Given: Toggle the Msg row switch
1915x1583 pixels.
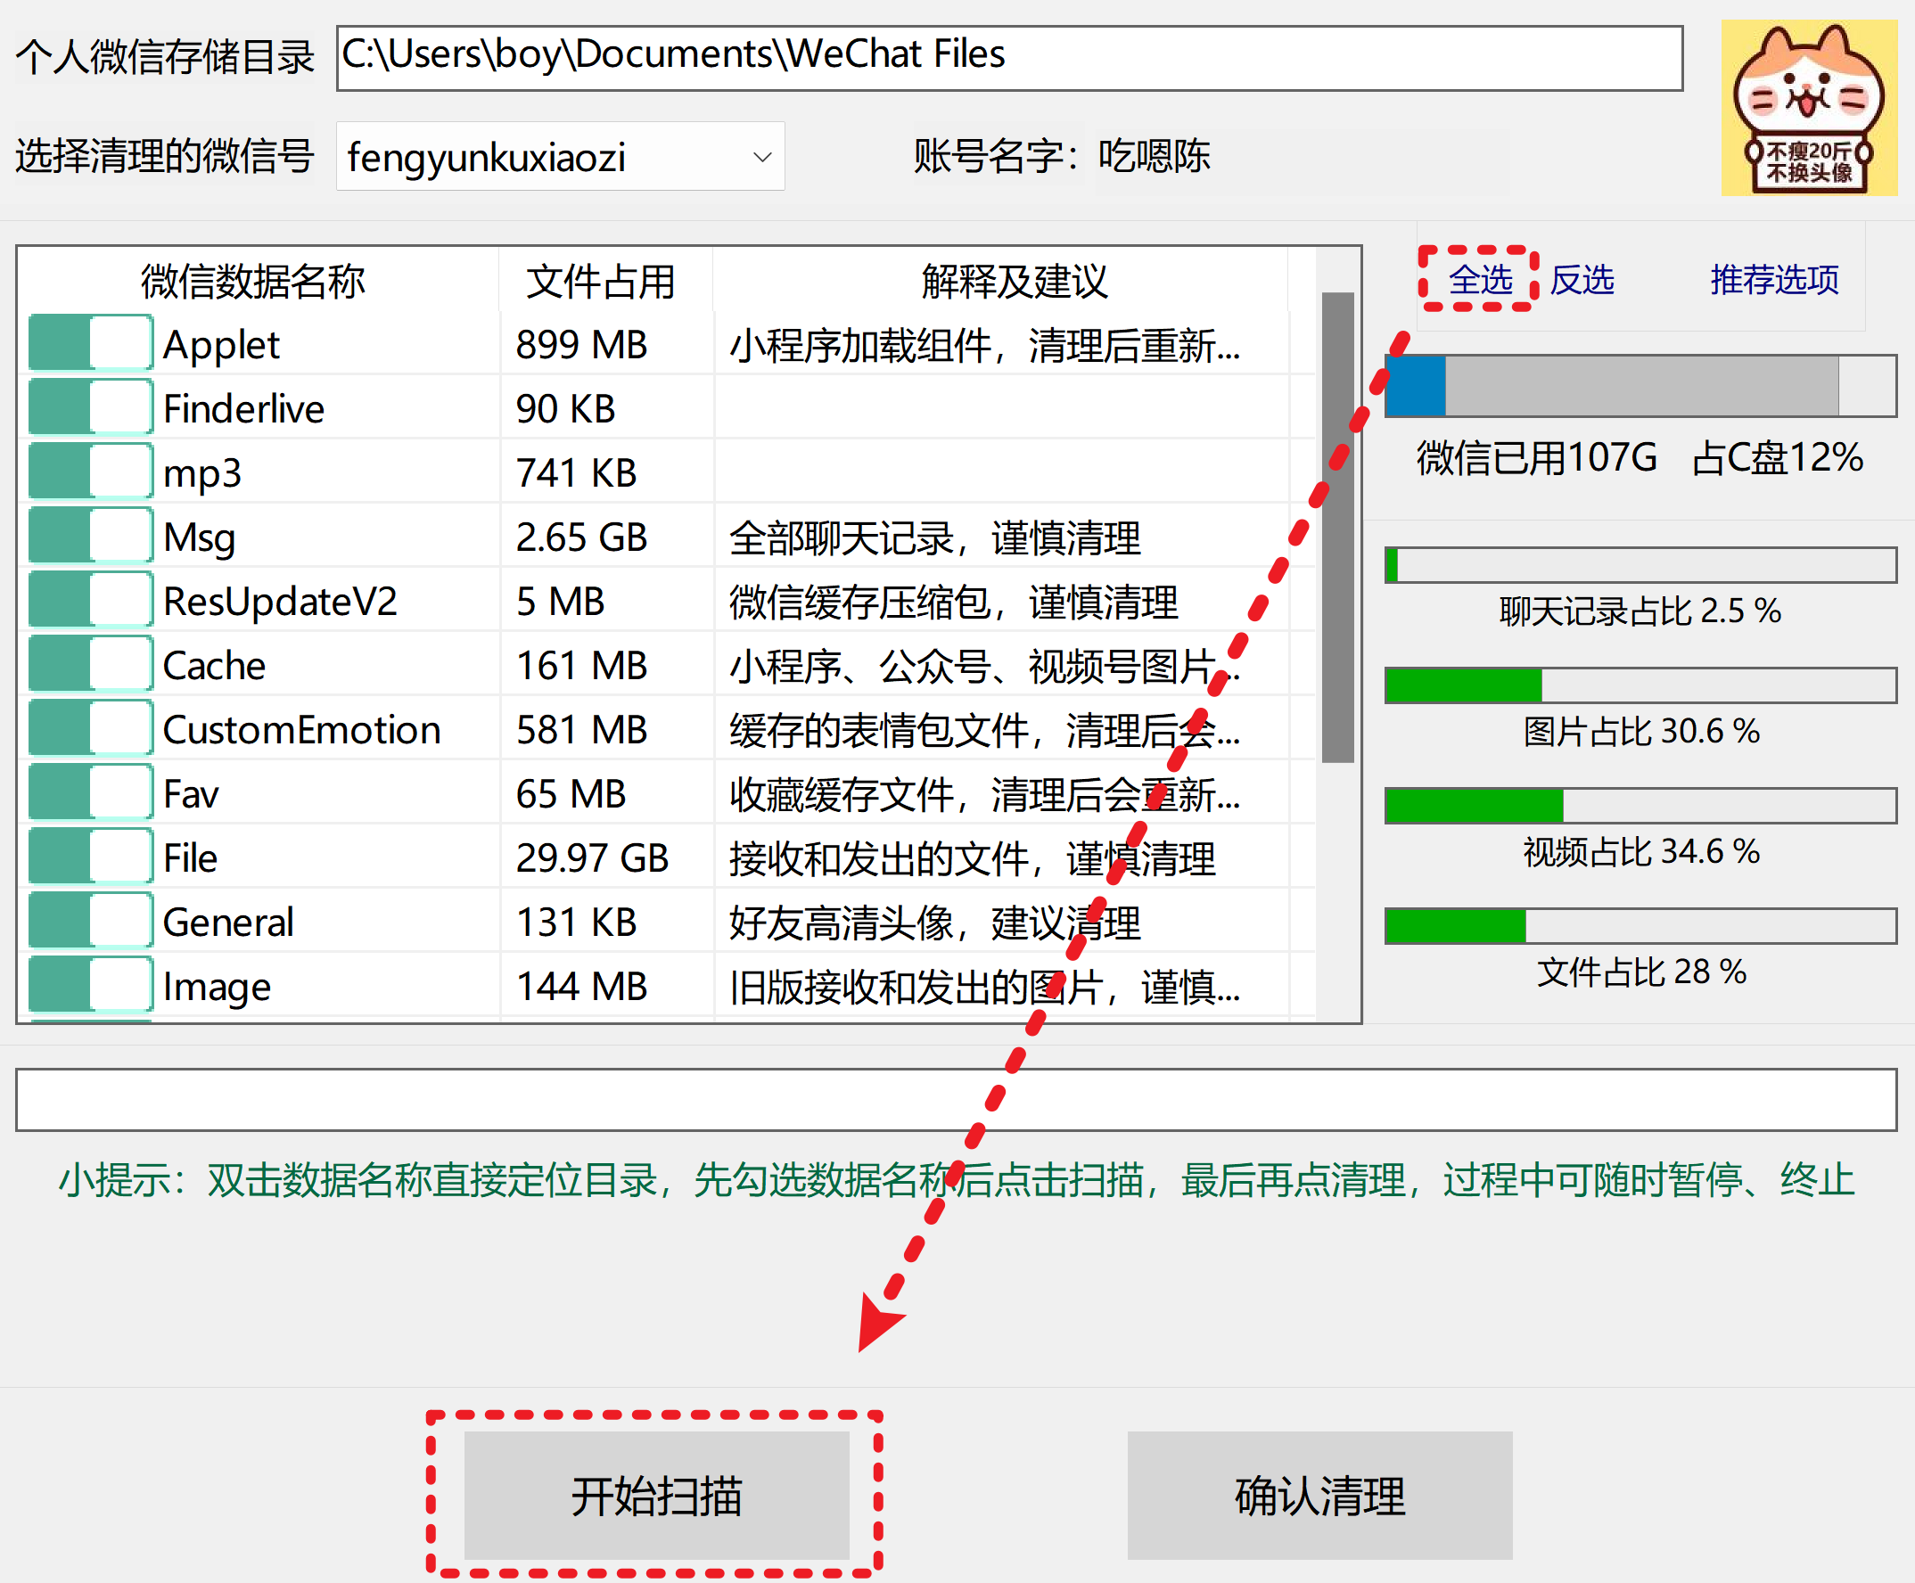Looking at the screenshot, I should click(x=90, y=536).
